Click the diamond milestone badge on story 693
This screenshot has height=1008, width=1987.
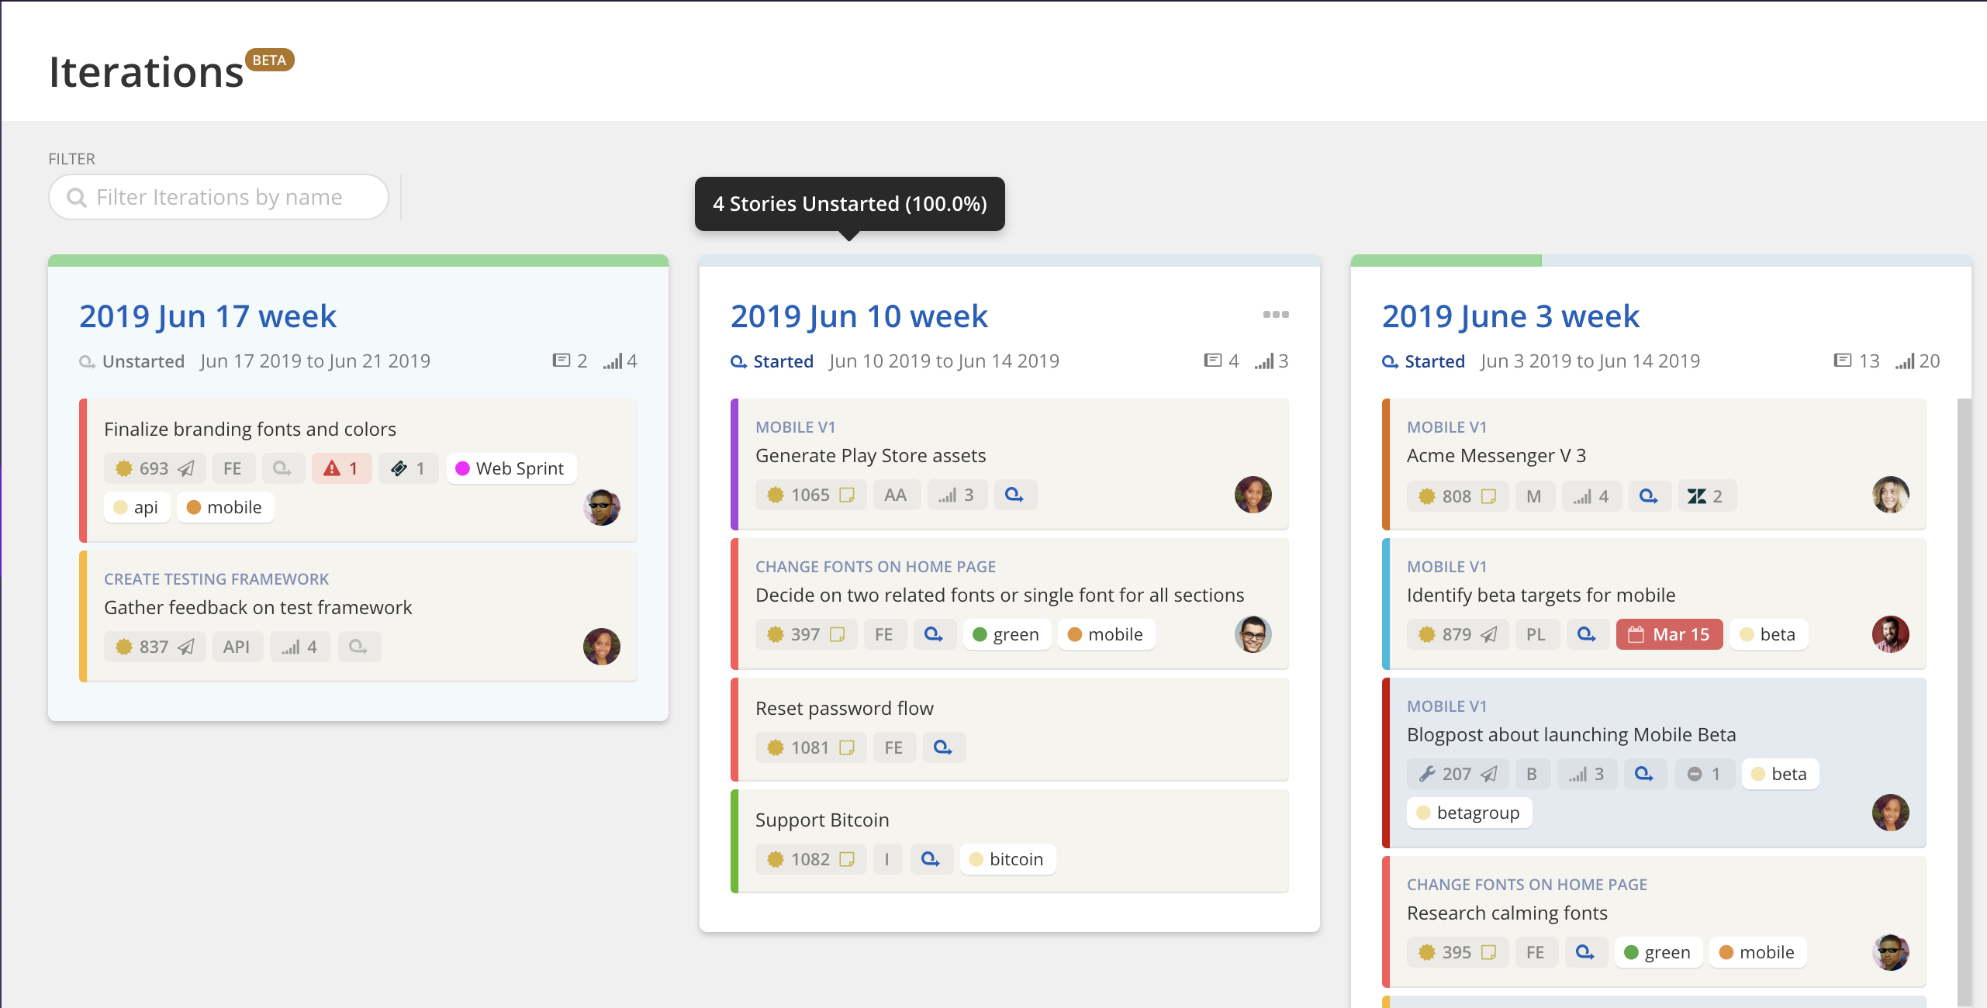coord(408,468)
